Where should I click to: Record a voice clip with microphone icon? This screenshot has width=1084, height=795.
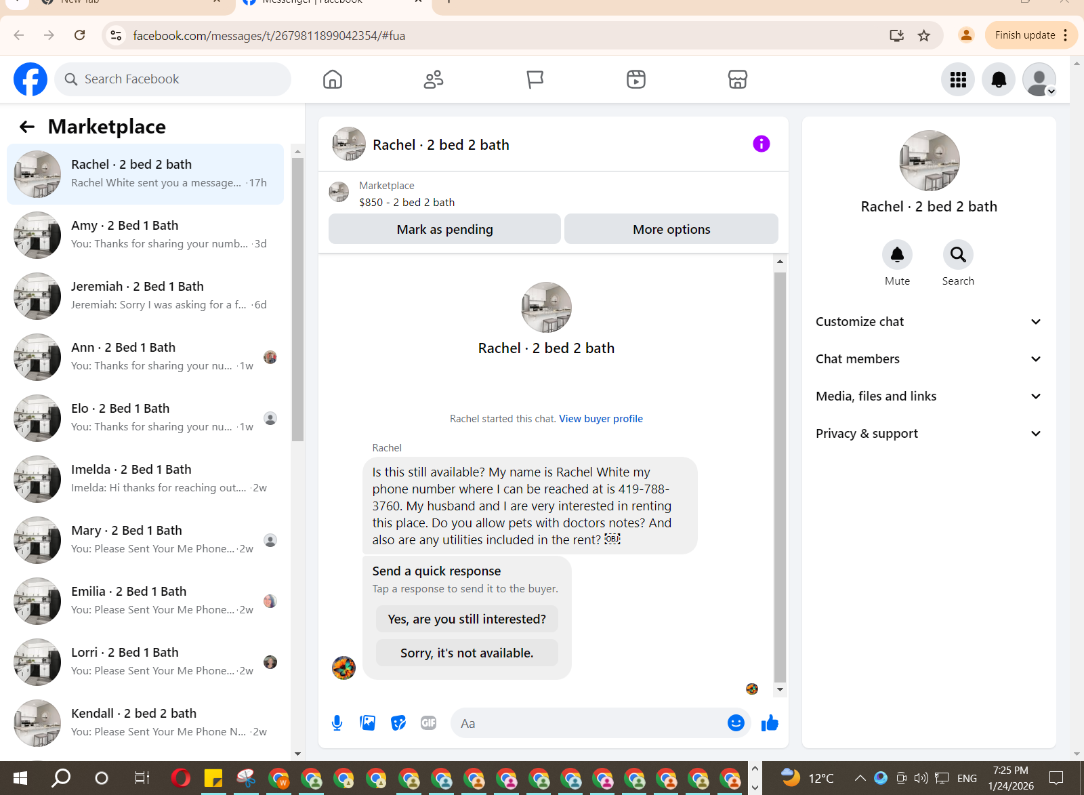pos(337,723)
